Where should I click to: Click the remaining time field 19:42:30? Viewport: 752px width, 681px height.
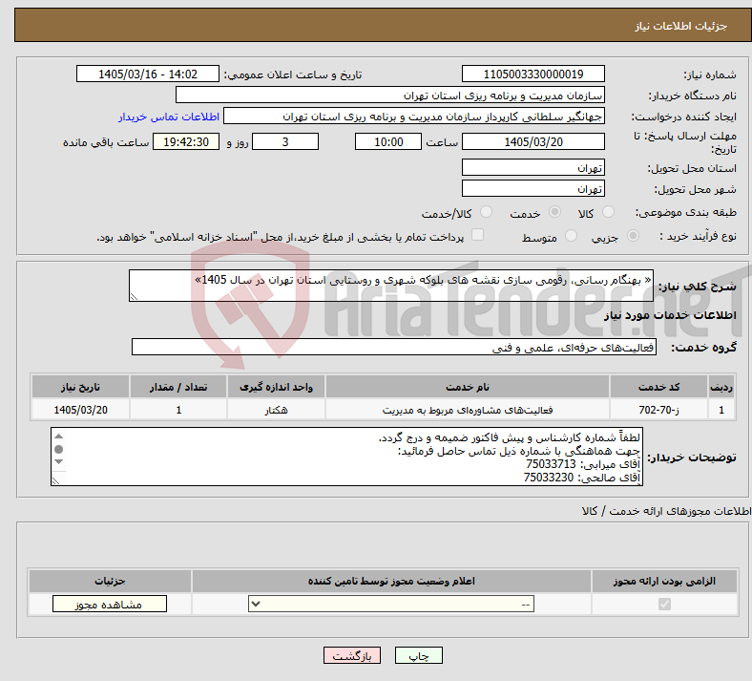tap(186, 141)
